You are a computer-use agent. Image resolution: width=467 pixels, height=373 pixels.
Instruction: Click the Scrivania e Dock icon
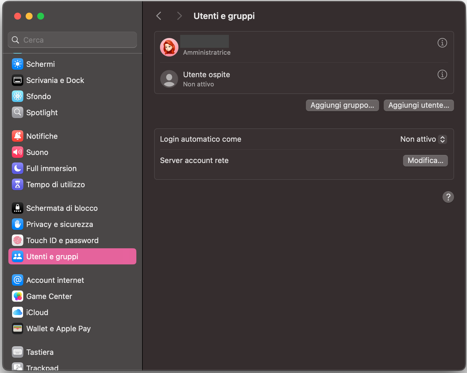click(18, 80)
